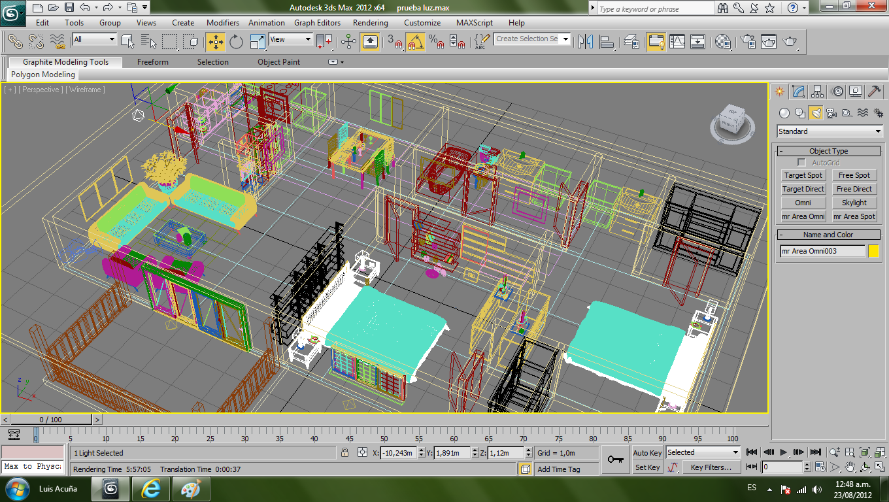
Task: Activate the Select and Scale tool
Action: click(x=258, y=42)
